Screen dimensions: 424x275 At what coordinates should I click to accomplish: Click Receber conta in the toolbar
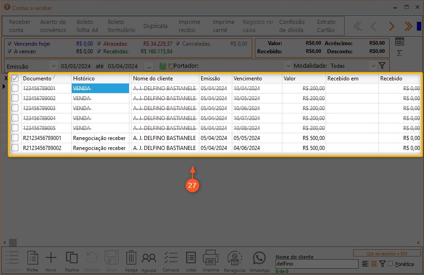pos(20,26)
